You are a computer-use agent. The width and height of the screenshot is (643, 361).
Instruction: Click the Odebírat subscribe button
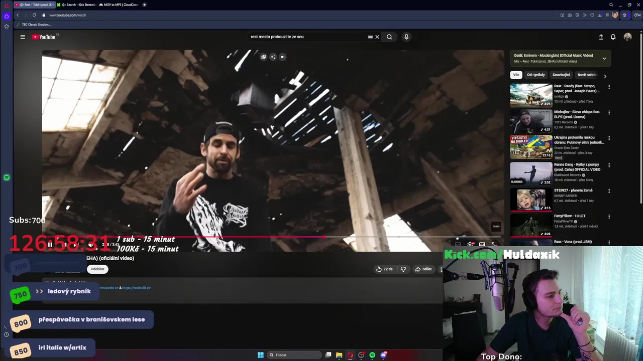tap(97, 269)
